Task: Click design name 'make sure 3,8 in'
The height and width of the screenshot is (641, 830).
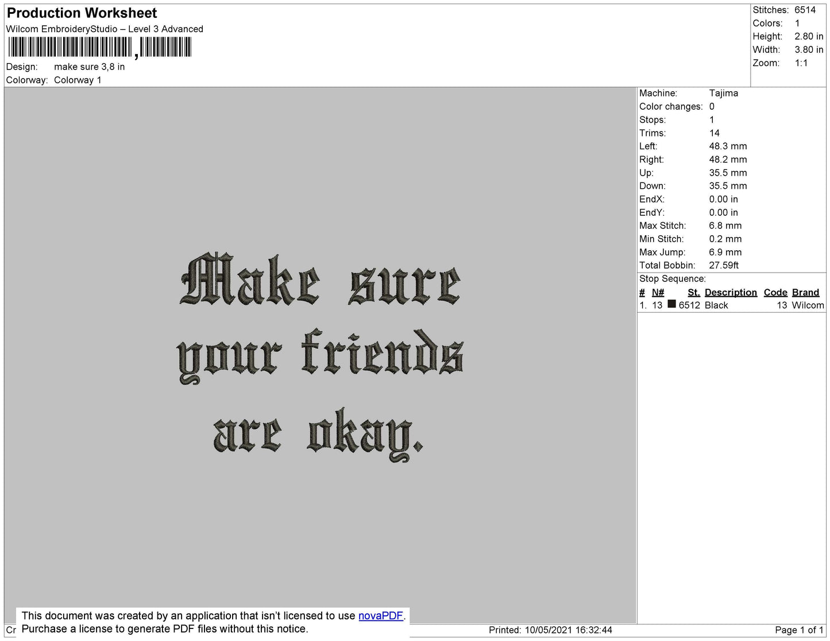Action: click(x=90, y=67)
